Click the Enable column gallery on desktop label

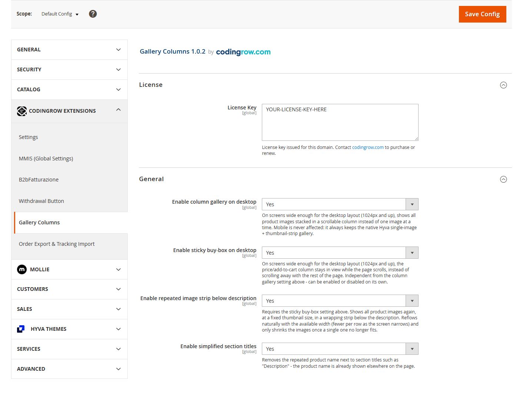[214, 202]
